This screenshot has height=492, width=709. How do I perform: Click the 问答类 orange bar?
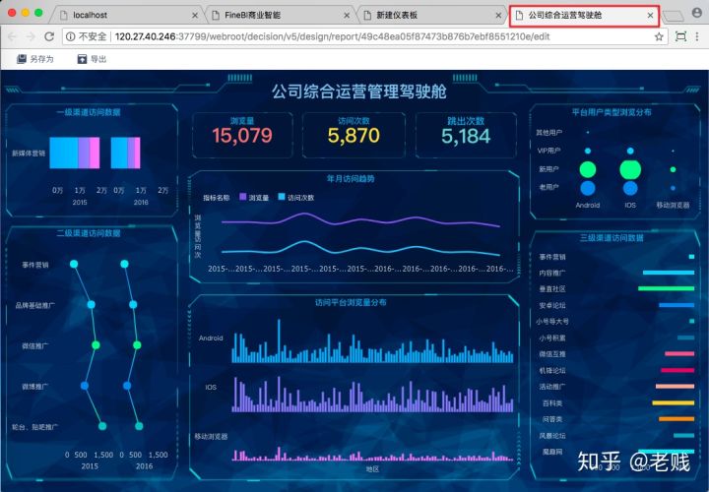click(x=677, y=419)
